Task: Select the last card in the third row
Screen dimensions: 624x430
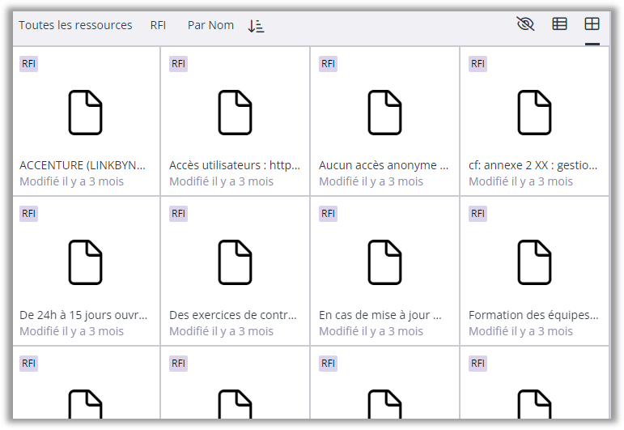Action: click(x=534, y=389)
